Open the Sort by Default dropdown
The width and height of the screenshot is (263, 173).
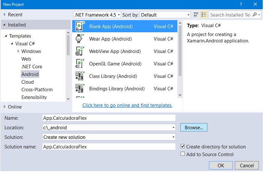click(165, 15)
